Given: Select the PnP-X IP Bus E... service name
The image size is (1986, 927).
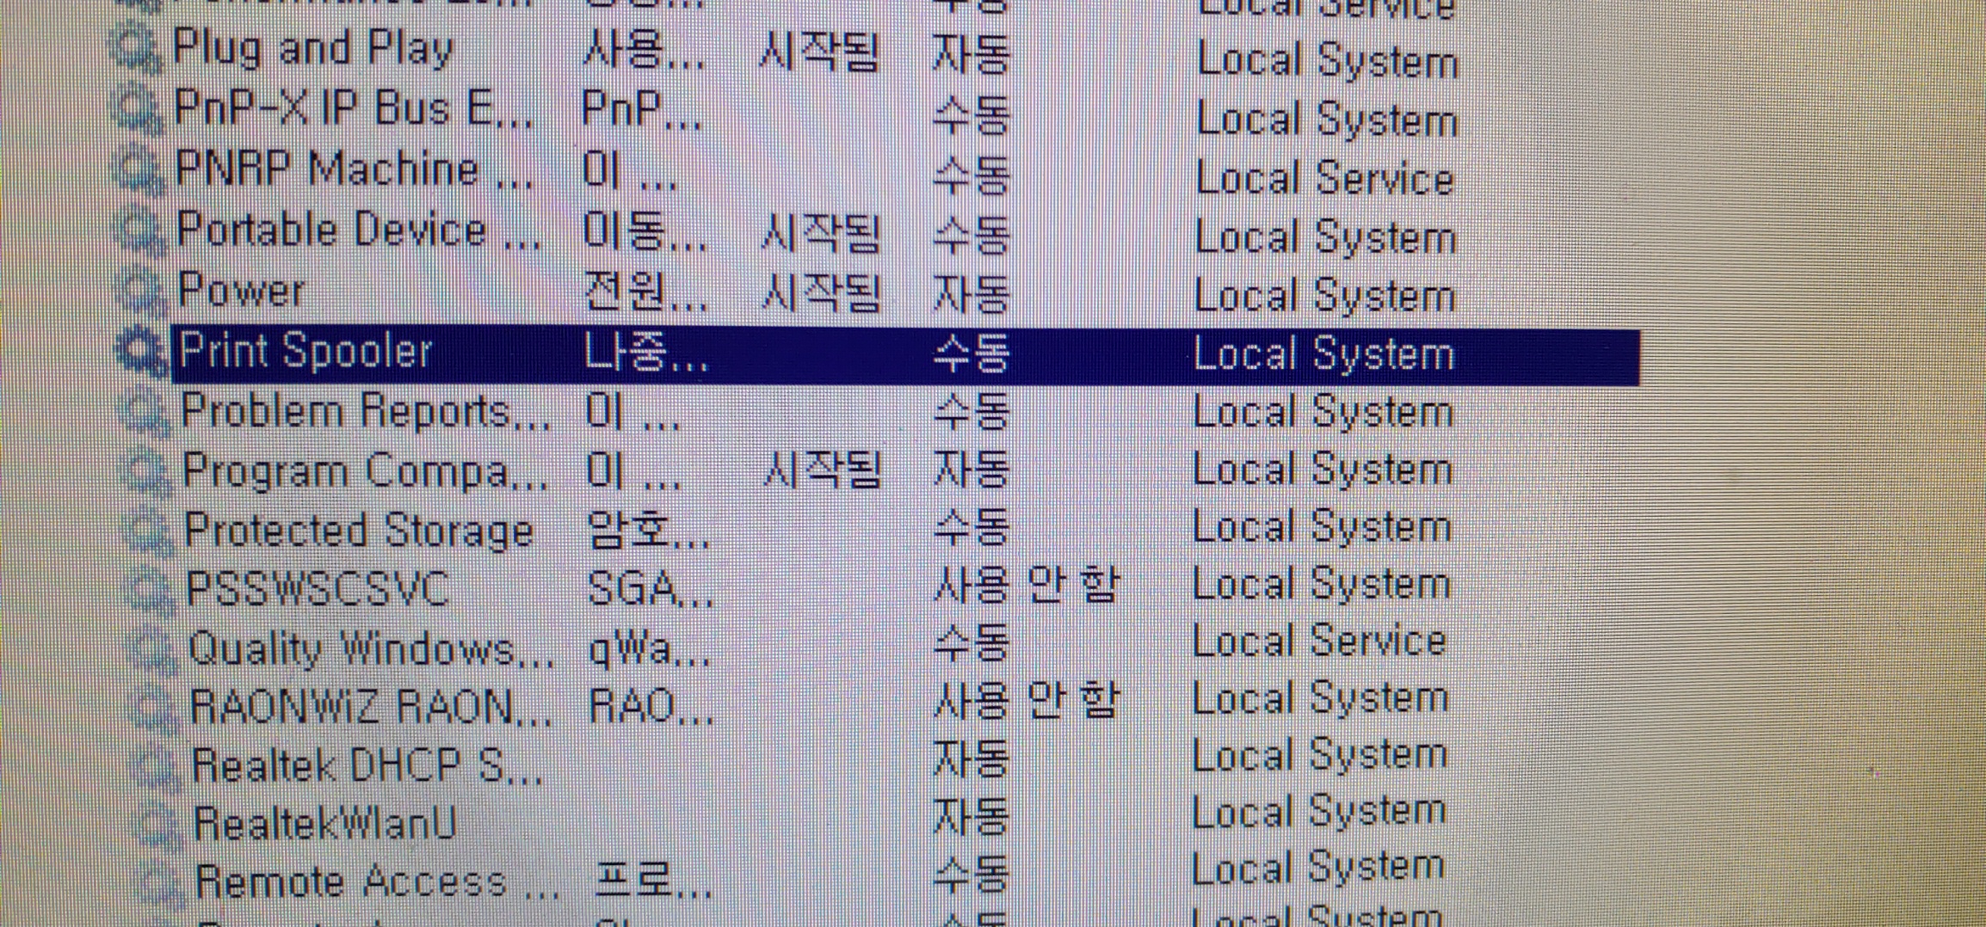Looking at the screenshot, I should [x=354, y=110].
